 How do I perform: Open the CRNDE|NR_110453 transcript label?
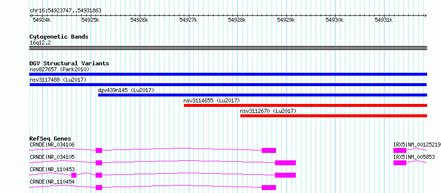pos(52,169)
